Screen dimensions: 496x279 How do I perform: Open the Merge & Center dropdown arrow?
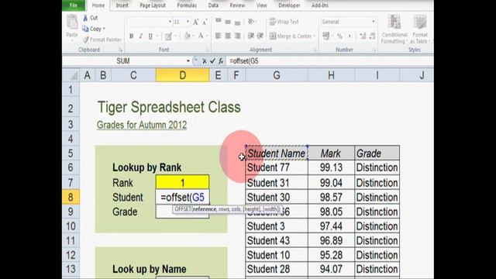(315, 36)
